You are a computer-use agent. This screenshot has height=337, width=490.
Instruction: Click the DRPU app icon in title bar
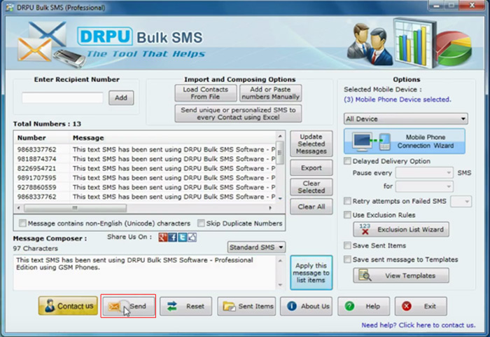pos(9,8)
